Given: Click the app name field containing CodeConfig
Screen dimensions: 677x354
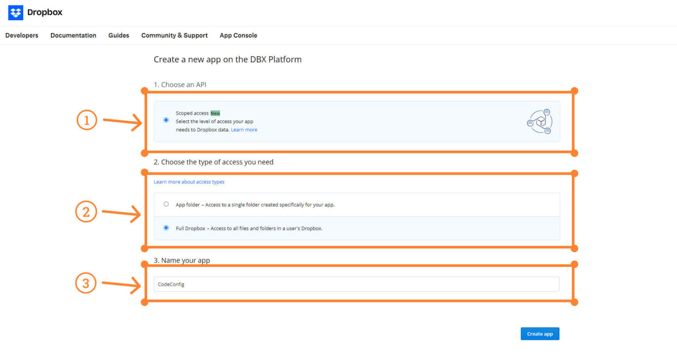Looking at the screenshot, I should pos(356,284).
